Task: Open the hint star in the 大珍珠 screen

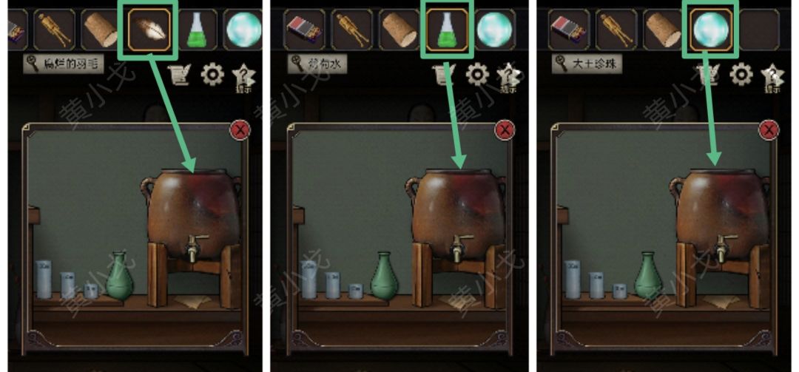Action: pos(772,77)
